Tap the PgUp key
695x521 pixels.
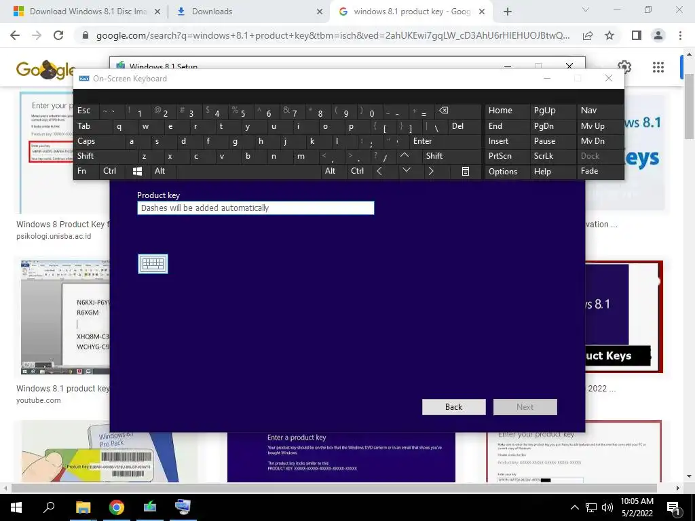coord(552,111)
